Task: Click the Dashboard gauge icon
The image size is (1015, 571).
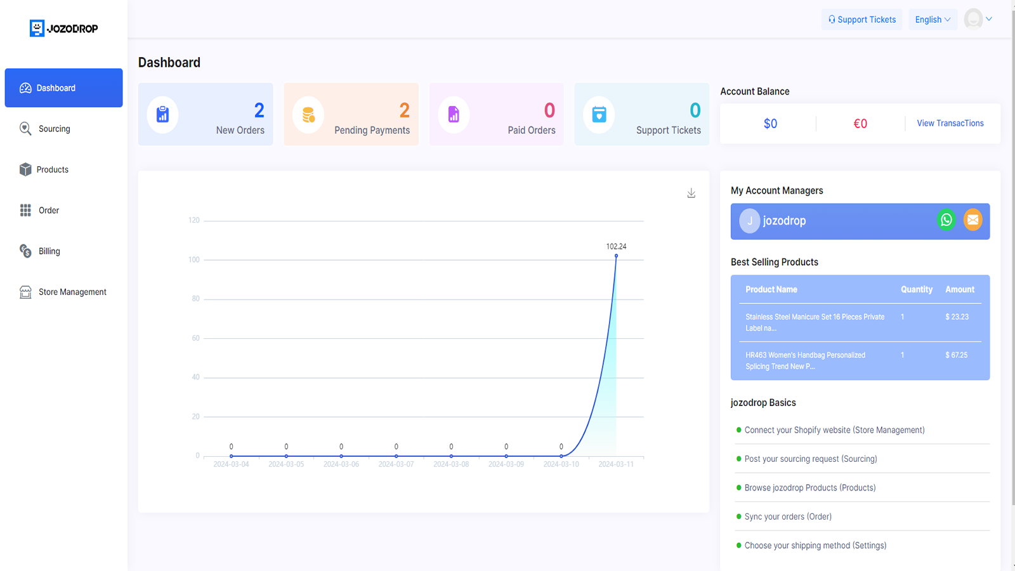Action: (x=25, y=88)
